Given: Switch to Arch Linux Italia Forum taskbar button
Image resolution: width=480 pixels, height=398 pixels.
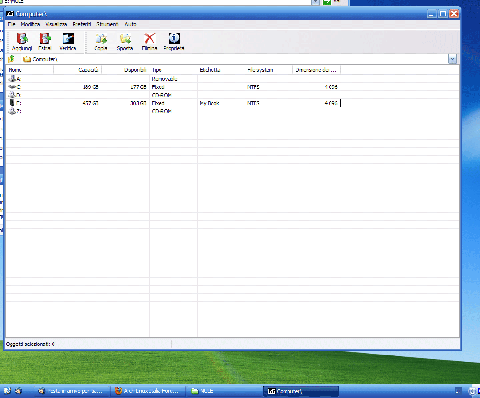Looking at the screenshot, I should [x=148, y=391].
